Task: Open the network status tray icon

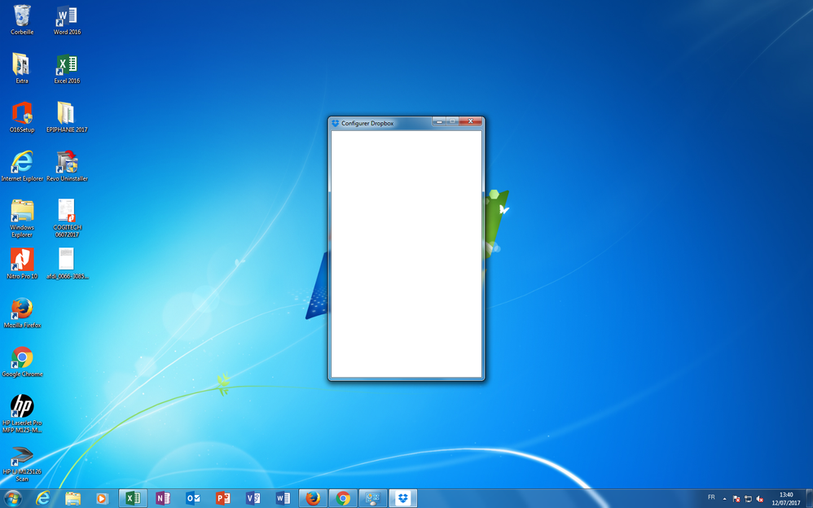Action: tap(748, 499)
